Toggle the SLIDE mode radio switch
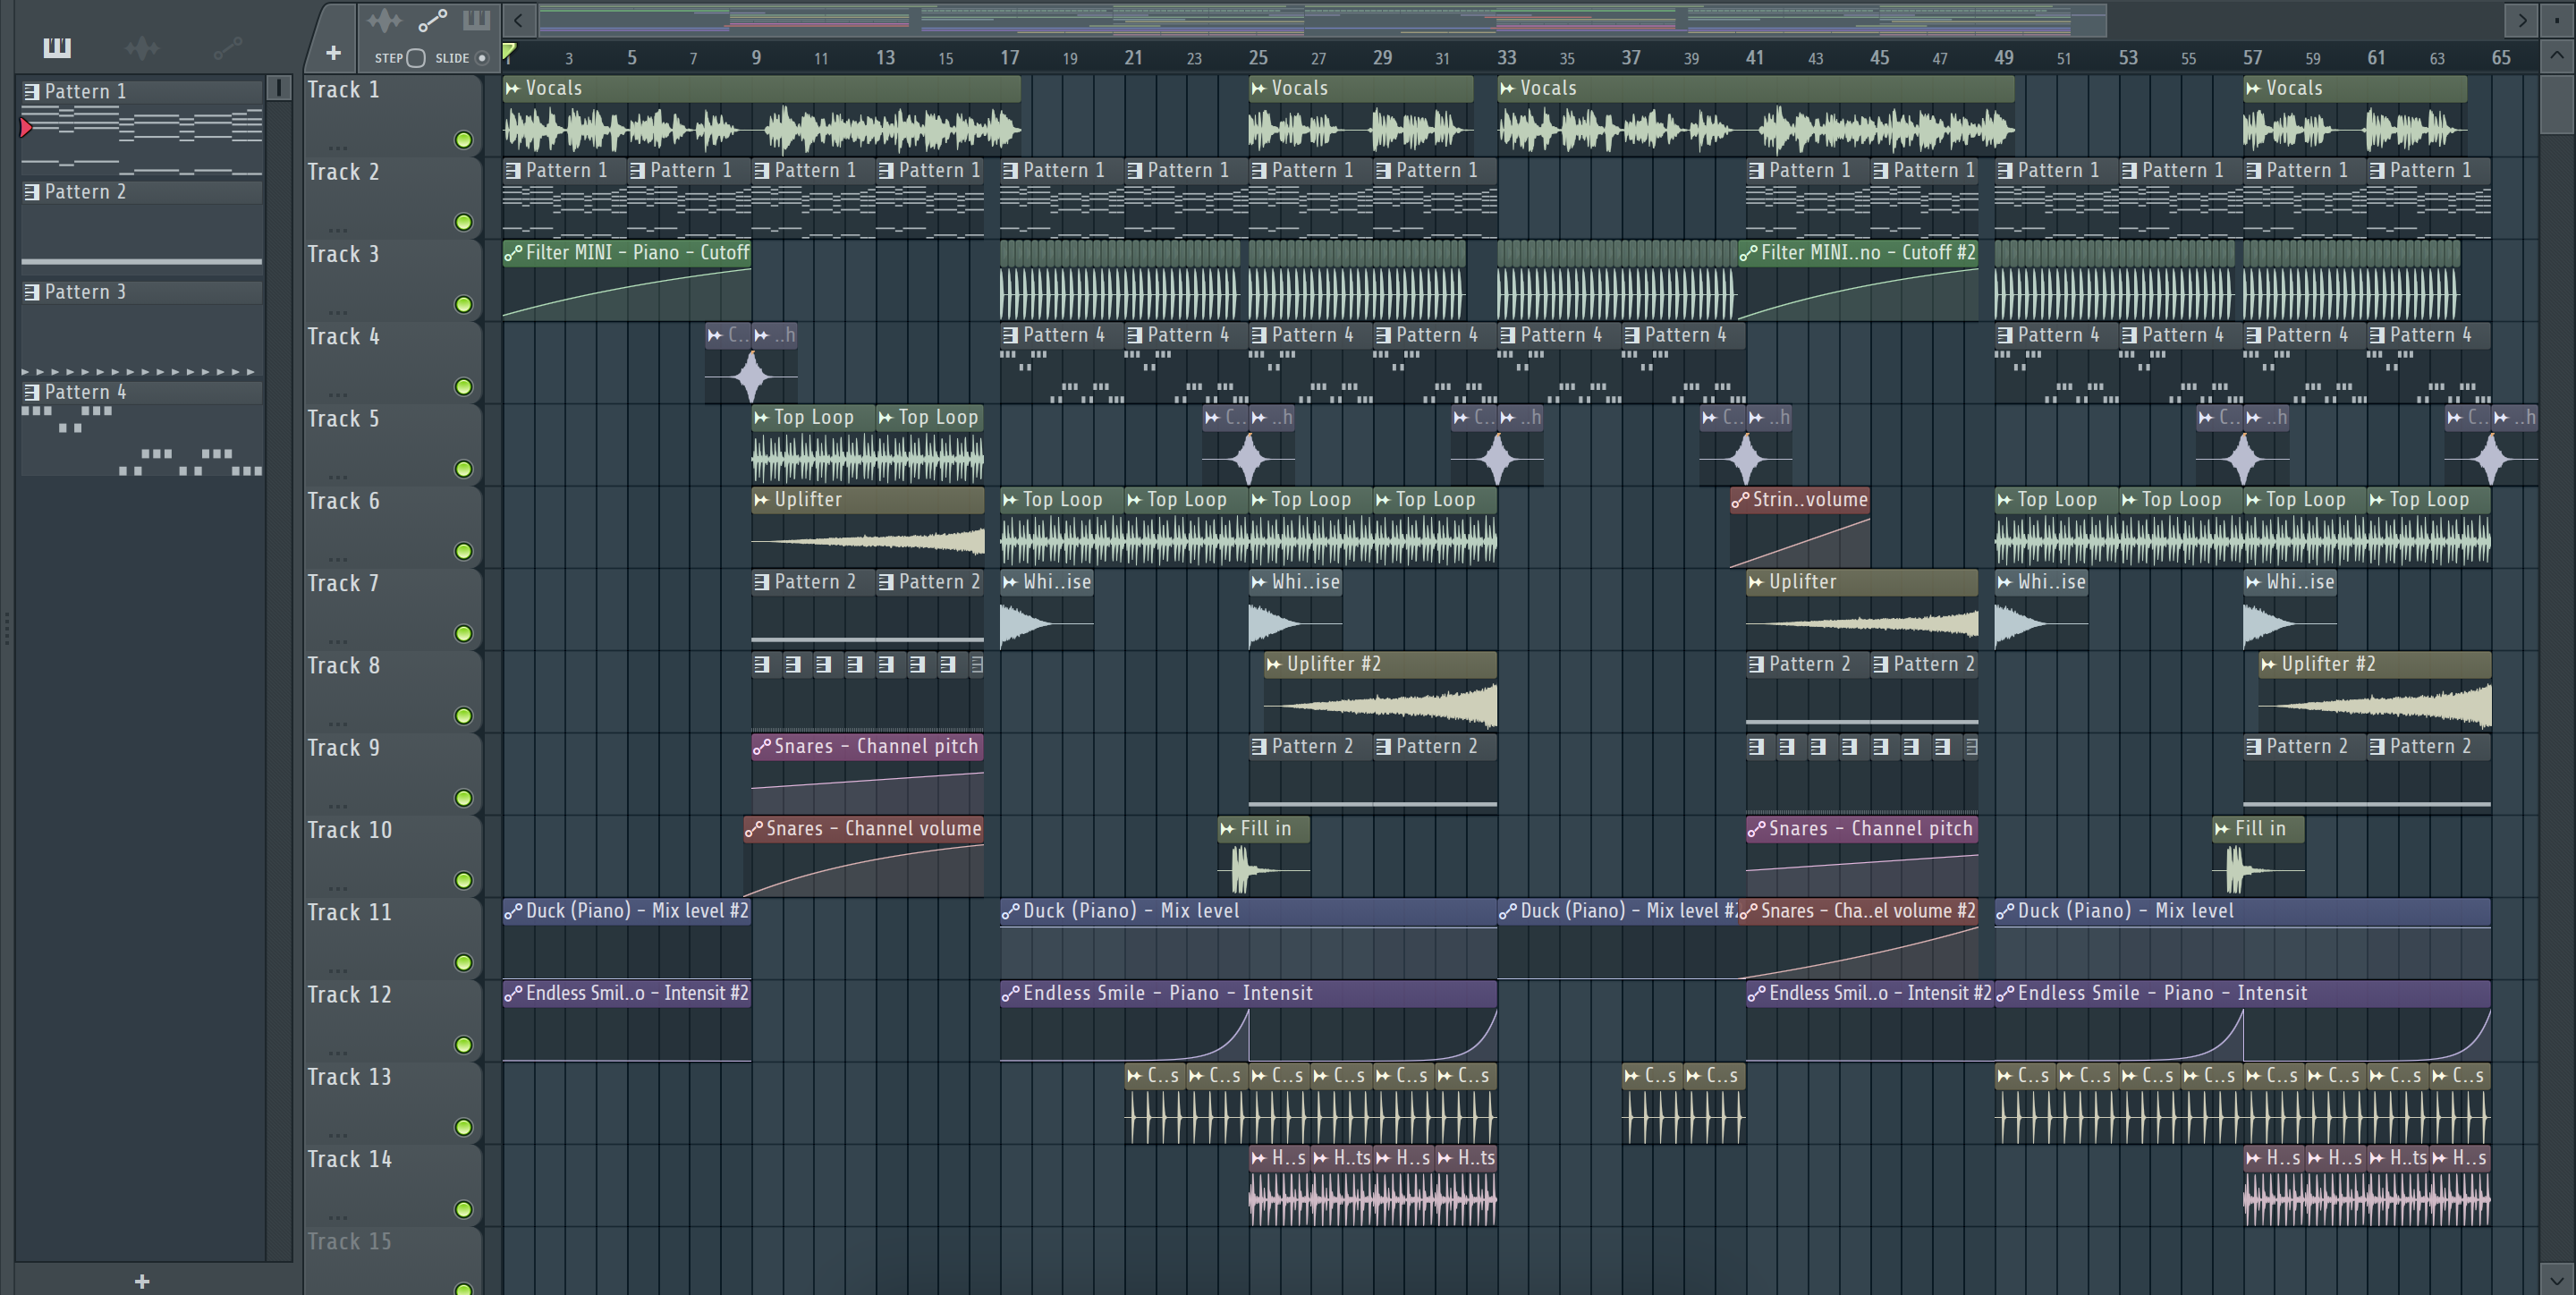Image resolution: width=2576 pixels, height=1295 pixels. (482, 58)
